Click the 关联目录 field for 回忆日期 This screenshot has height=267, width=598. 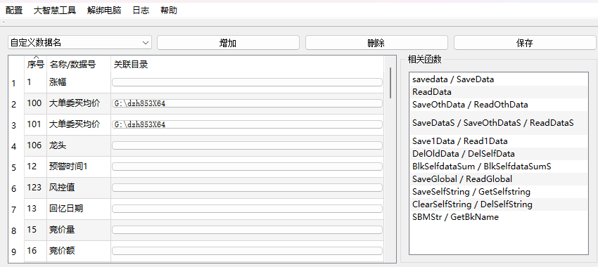tap(247, 209)
